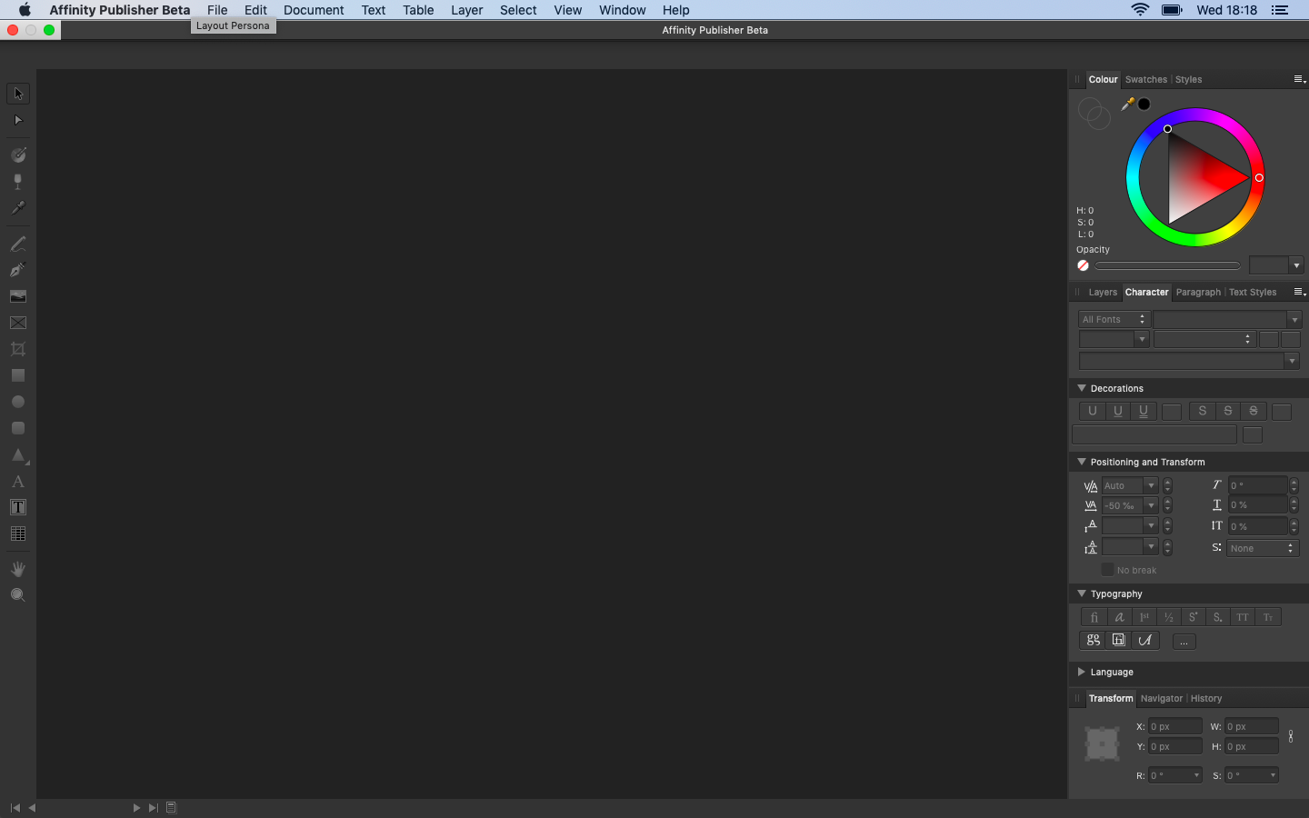Select the Zoom magnifier tool
The width and height of the screenshot is (1309, 818).
click(x=18, y=595)
